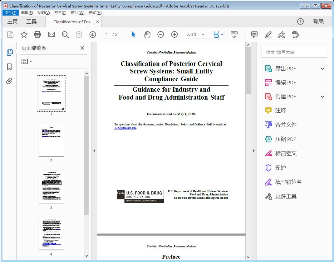This screenshot has height=262, width=334.
Task: Open the comment tool speech bubble icon
Action: point(254,35)
